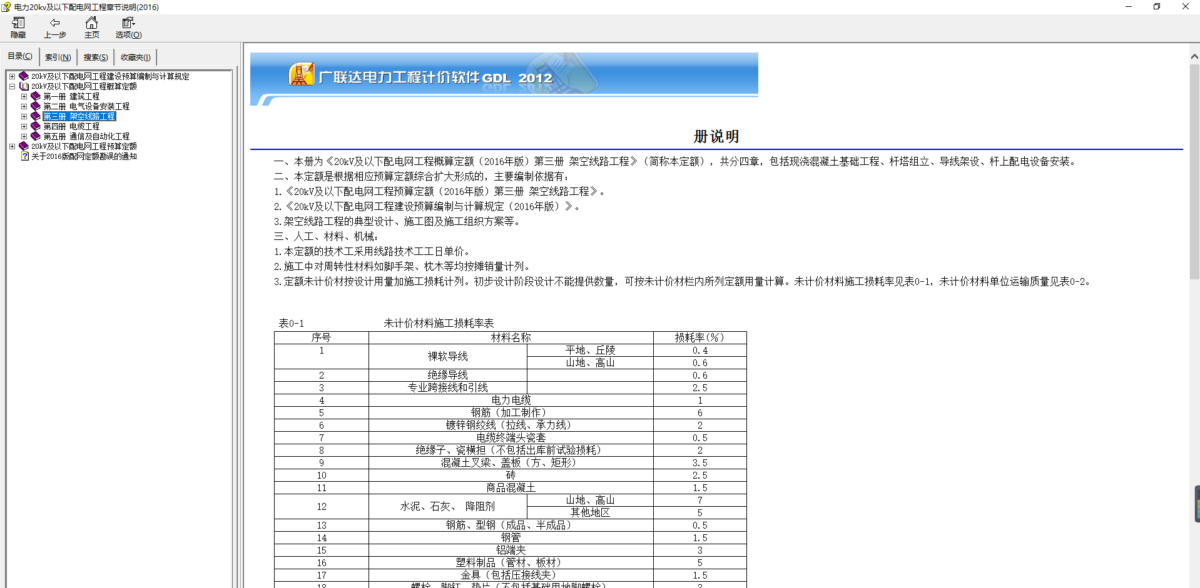The height and width of the screenshot is (588, 1200).
Task: Click table cell 电缆终端头瓷套
Action: [511, 437]
